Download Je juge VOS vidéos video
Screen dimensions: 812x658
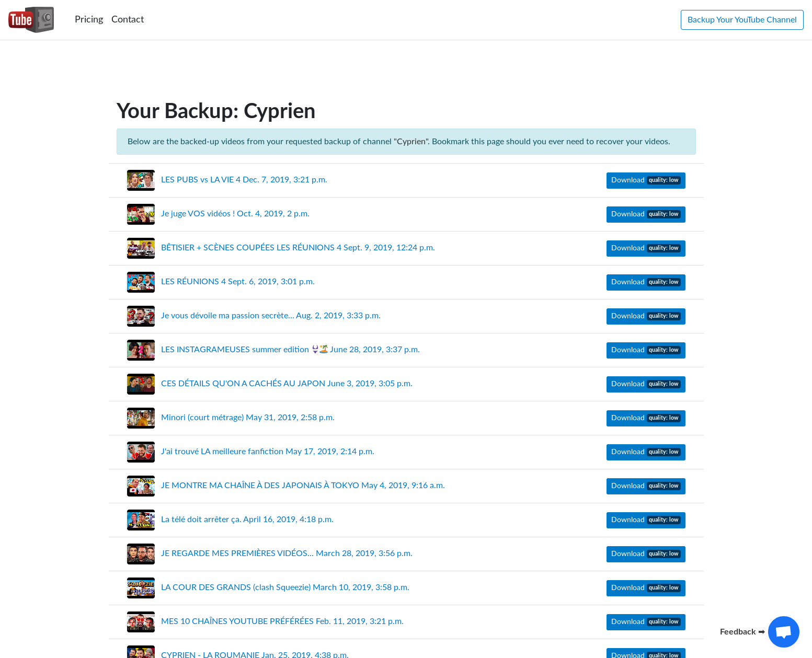(646, 214)
